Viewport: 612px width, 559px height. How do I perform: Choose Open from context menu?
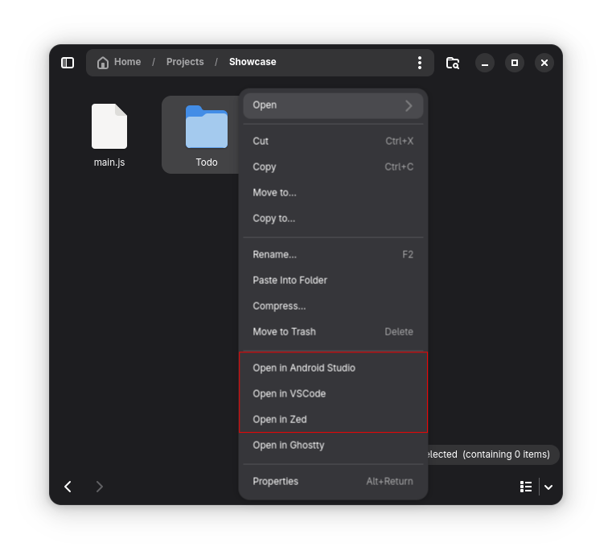pos(333,105)
